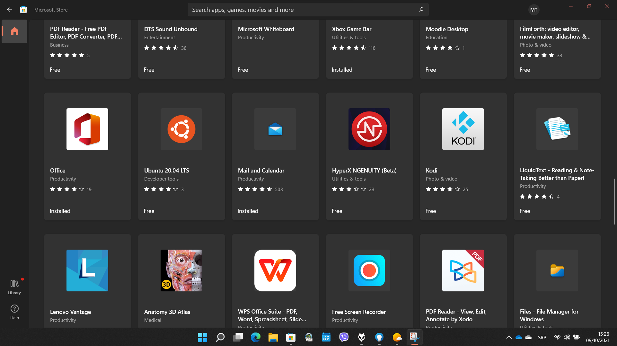
Task: Select the Microsoft Whiteboard title
Action: 266,29
